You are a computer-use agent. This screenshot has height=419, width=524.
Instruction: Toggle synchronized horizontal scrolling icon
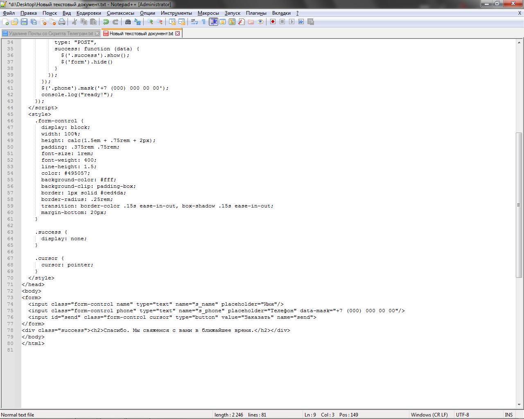coord(182,22)
